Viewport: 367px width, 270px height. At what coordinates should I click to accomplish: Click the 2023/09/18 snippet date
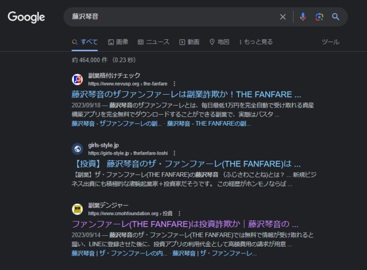pyautogui.click(x=86, y=105)
